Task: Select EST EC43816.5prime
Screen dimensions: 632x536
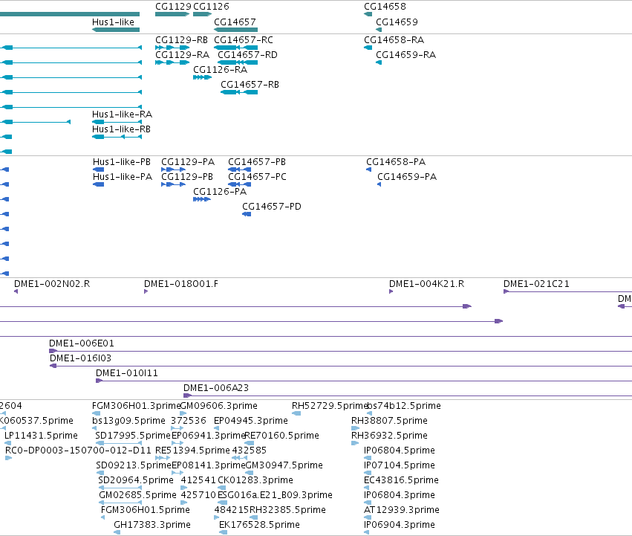Action: pos(366,488)
